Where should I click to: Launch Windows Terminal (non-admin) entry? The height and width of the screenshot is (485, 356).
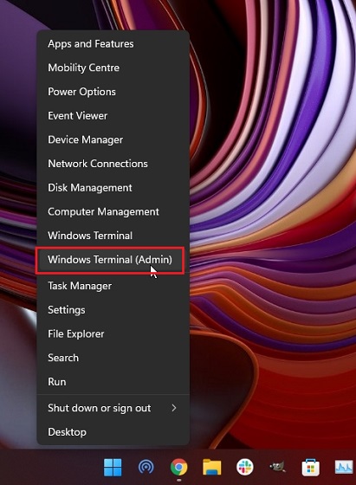[x=113, y=236]
